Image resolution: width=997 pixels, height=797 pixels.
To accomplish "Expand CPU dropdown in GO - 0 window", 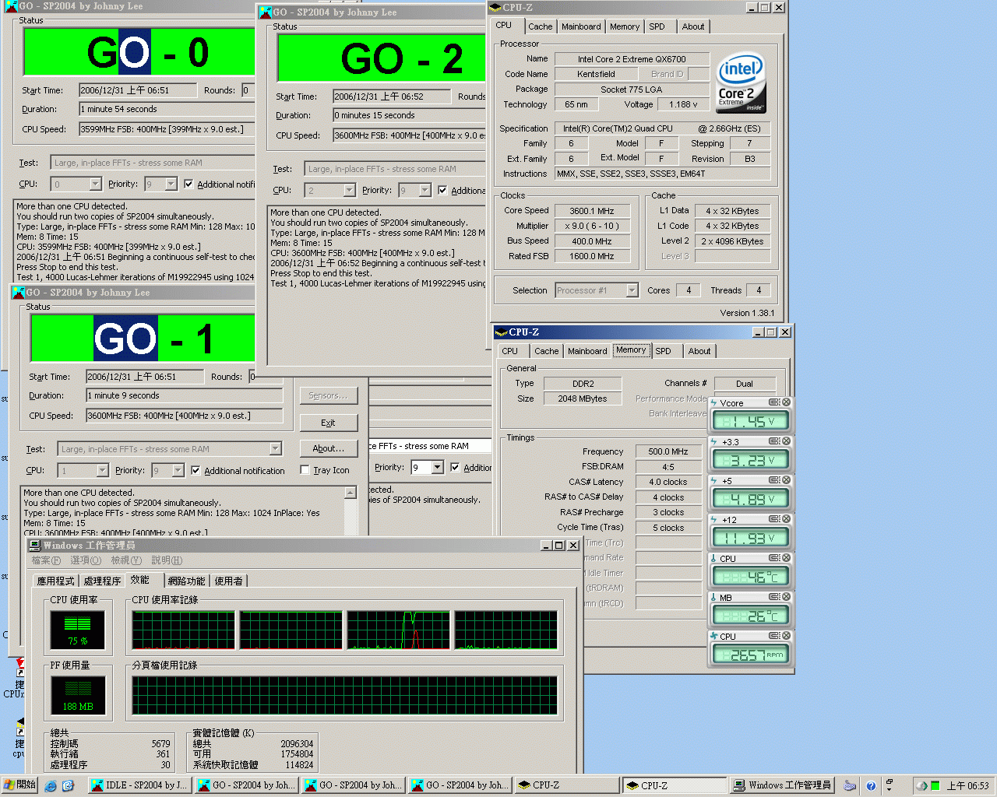I will pos(95,184).
